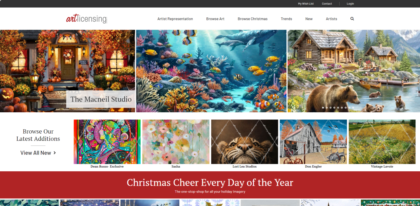
Task: Open the New menu item
Action: click(309, 19)
